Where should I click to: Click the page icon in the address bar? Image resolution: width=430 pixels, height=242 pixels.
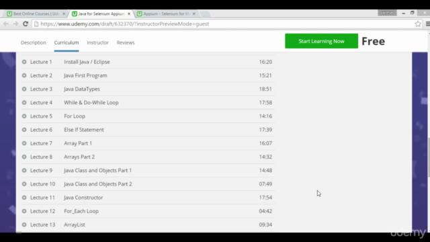click(36, 24)
